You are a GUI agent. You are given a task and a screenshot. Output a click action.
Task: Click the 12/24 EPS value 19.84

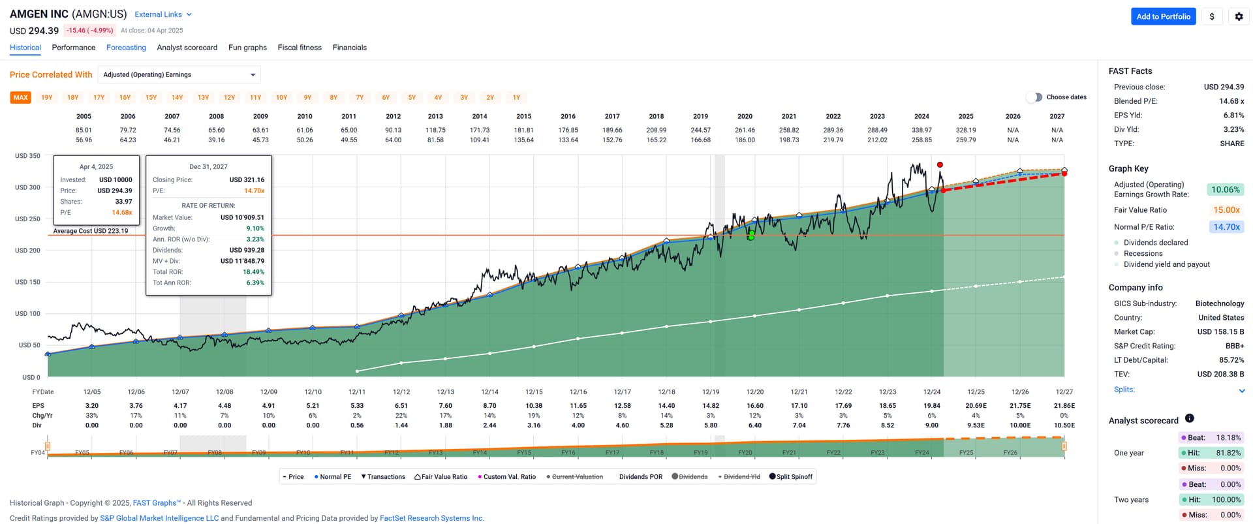click(931, 406)
